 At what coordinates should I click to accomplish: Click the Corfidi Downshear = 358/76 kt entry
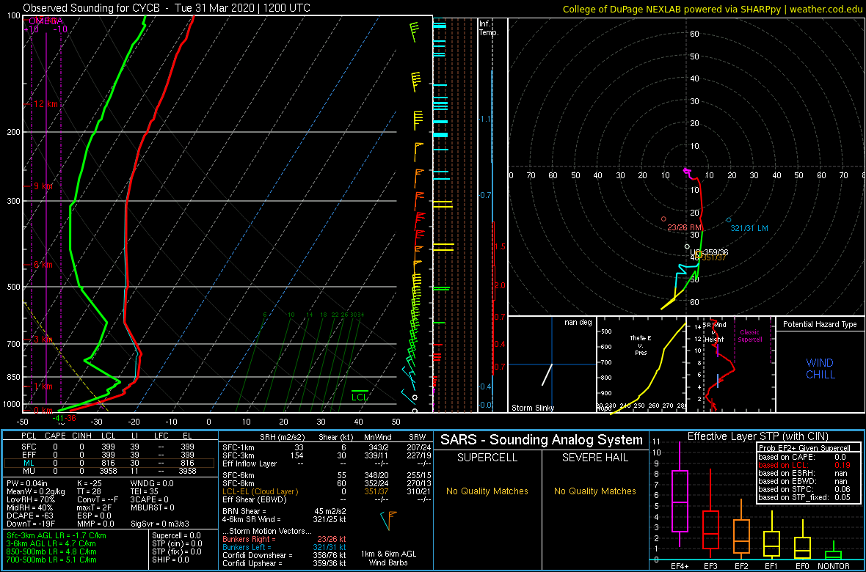(284, 555)
